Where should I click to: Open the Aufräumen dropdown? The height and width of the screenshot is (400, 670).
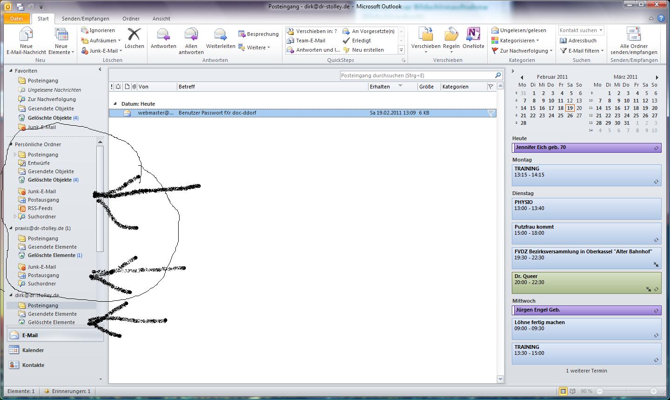(x=100, y=41)
